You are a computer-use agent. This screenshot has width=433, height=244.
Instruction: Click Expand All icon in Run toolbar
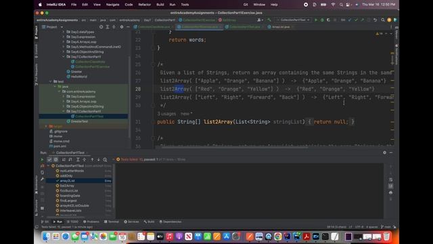78,160
